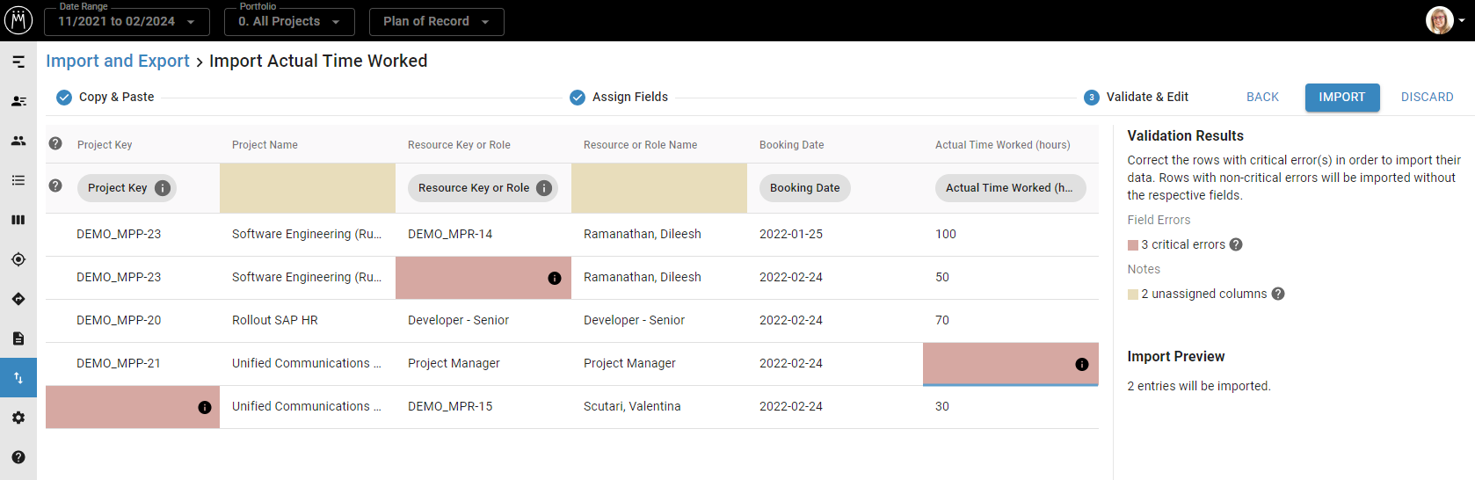Click the error info icon in Project Key cell
1475x480 pixels.
[x=205, y=407]
